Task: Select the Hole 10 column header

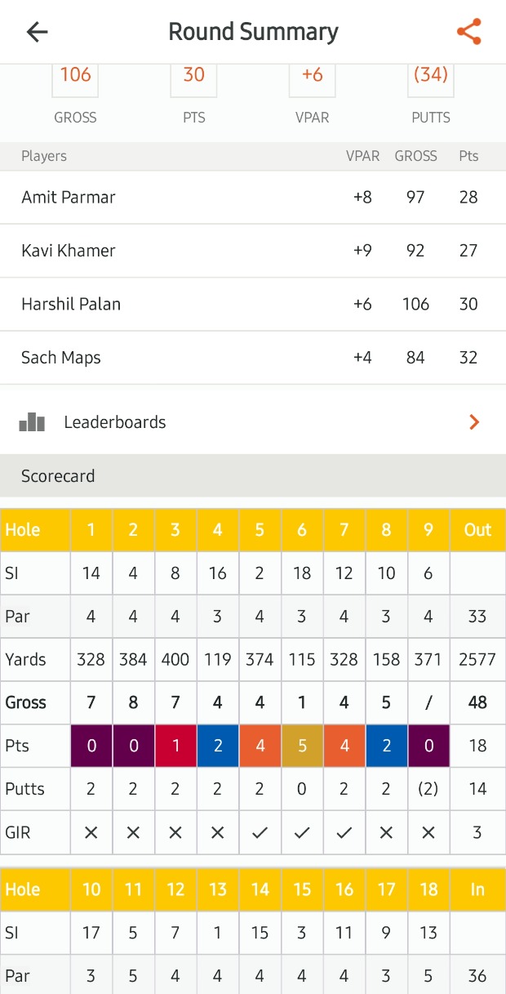Action: pos(91,889)
